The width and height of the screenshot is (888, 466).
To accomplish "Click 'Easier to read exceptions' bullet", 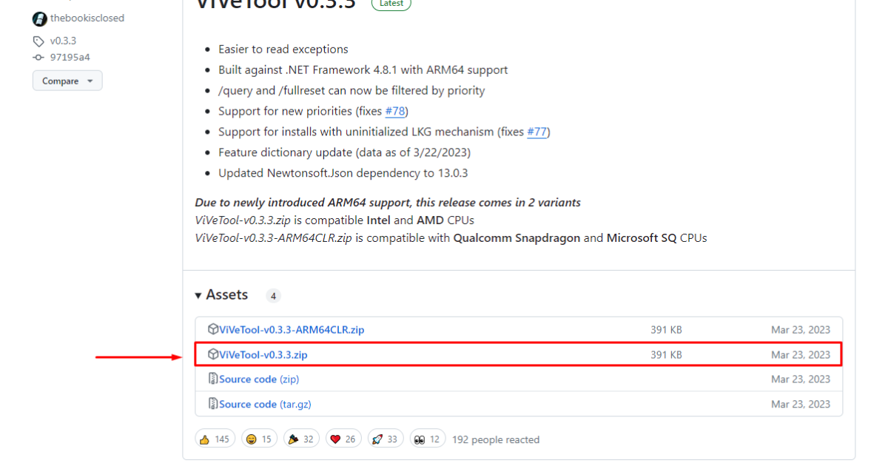I will click(x=283, y=49).
